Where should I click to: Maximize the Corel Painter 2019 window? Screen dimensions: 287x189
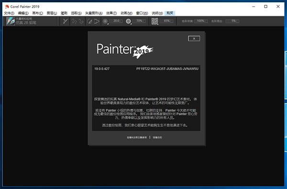266,7
